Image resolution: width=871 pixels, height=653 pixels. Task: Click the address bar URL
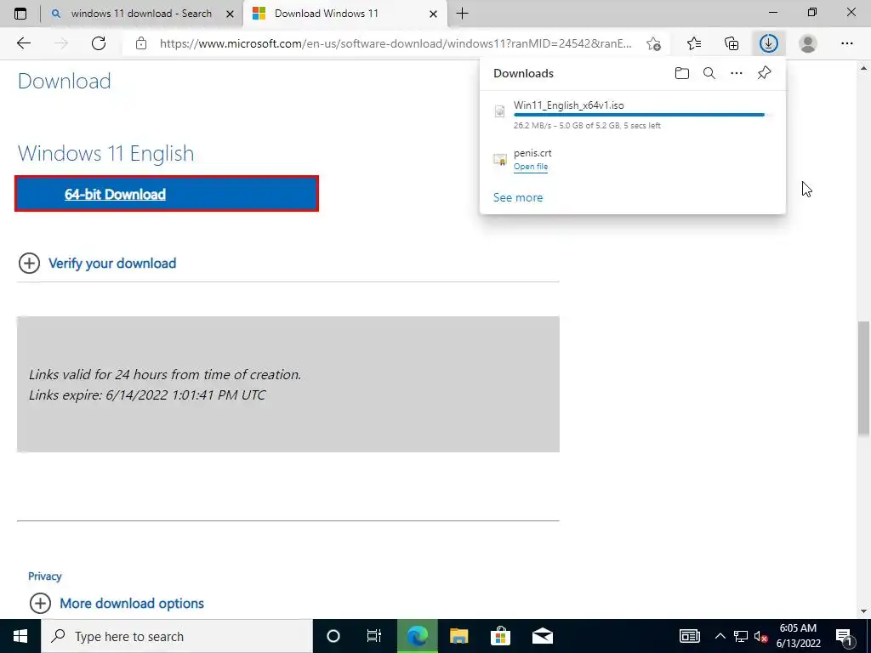pos(396,43)
